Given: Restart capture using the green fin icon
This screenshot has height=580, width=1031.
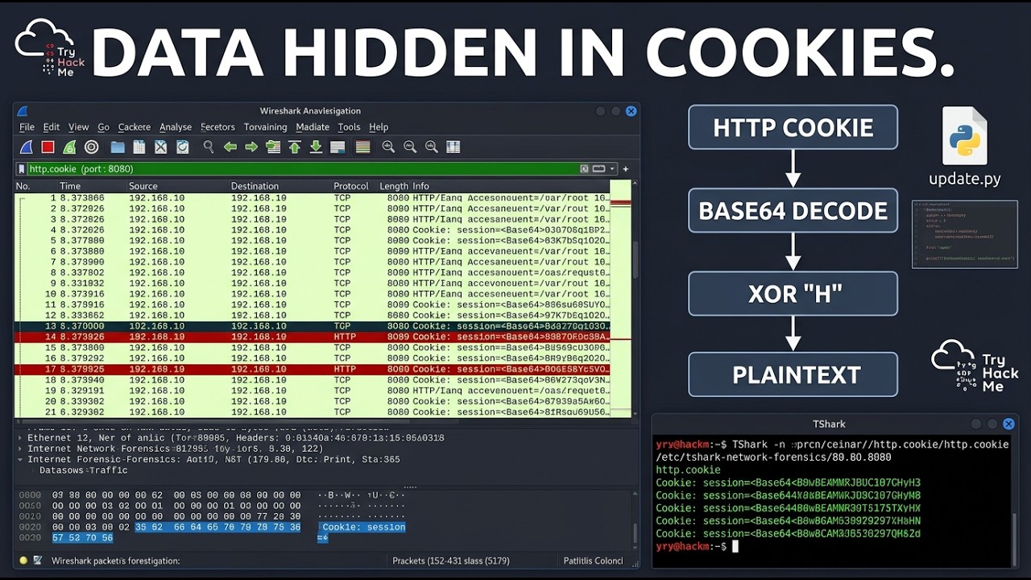Looking at the screenshot, I should [70, 147].
